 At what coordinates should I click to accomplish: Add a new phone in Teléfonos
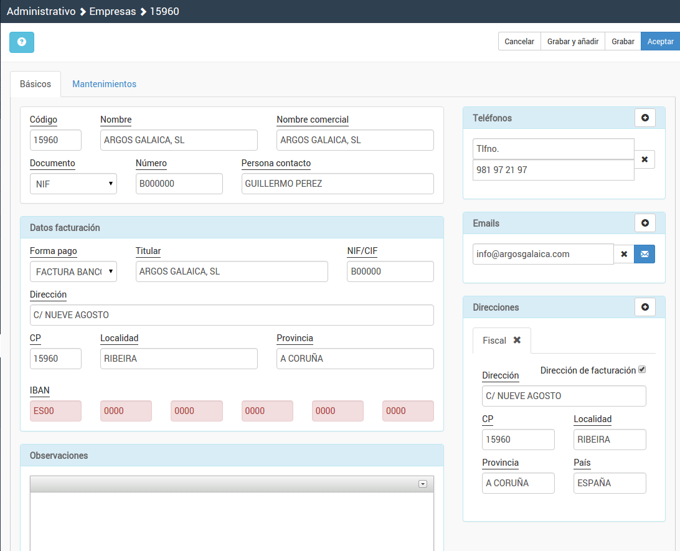coord(645,118)
